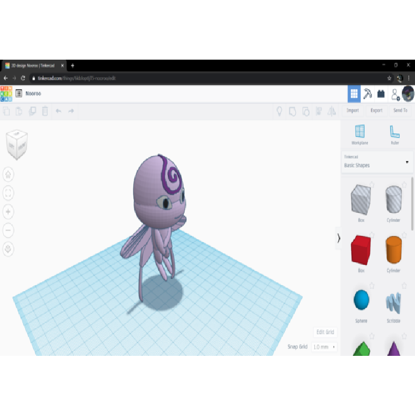
Task: Click the Fit all in view button
Action: coord(8,193)
